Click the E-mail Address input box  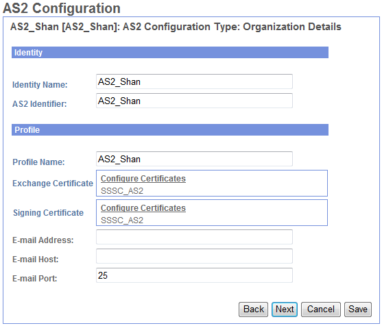pyautogui.click(x=194, y=237)
